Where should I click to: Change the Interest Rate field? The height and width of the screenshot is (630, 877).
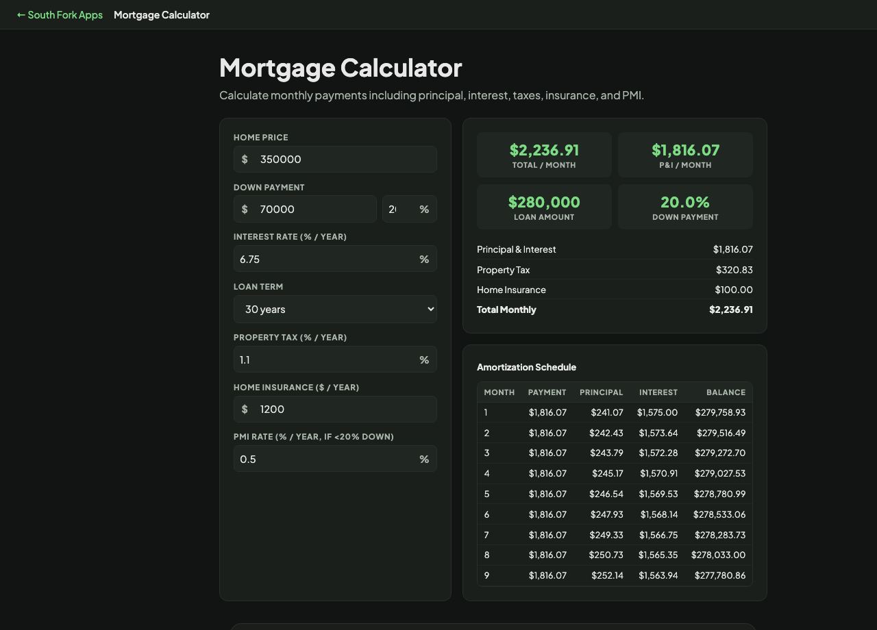point(335,259)
